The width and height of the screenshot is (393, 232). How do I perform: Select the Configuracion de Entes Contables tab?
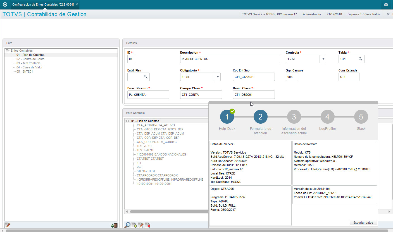coord(43,4)
